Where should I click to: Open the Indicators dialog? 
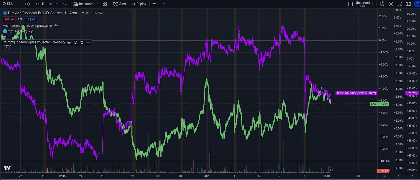pos(83,4)
